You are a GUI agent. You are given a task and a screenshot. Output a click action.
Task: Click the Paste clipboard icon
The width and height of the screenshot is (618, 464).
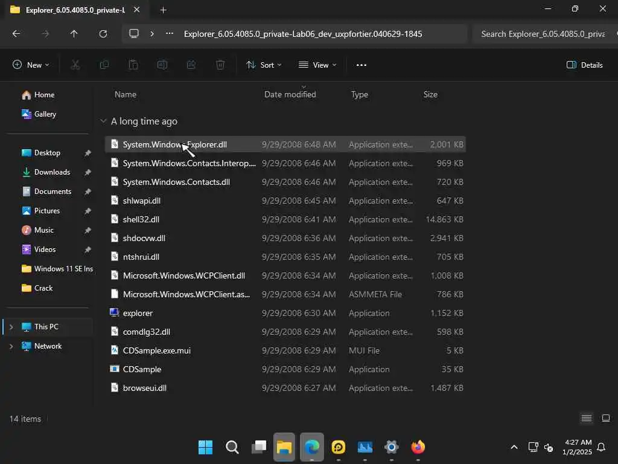133,65
